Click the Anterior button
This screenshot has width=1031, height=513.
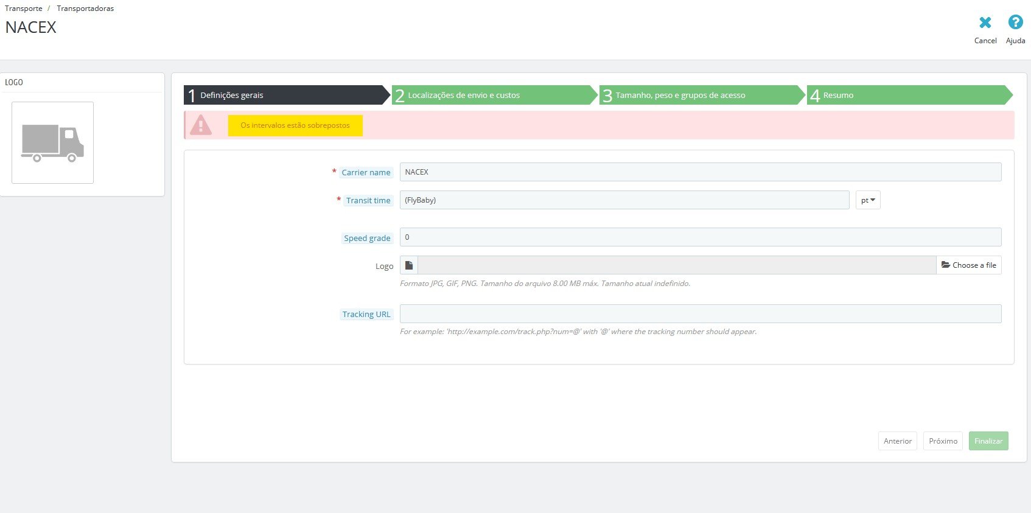pos(898,441)
